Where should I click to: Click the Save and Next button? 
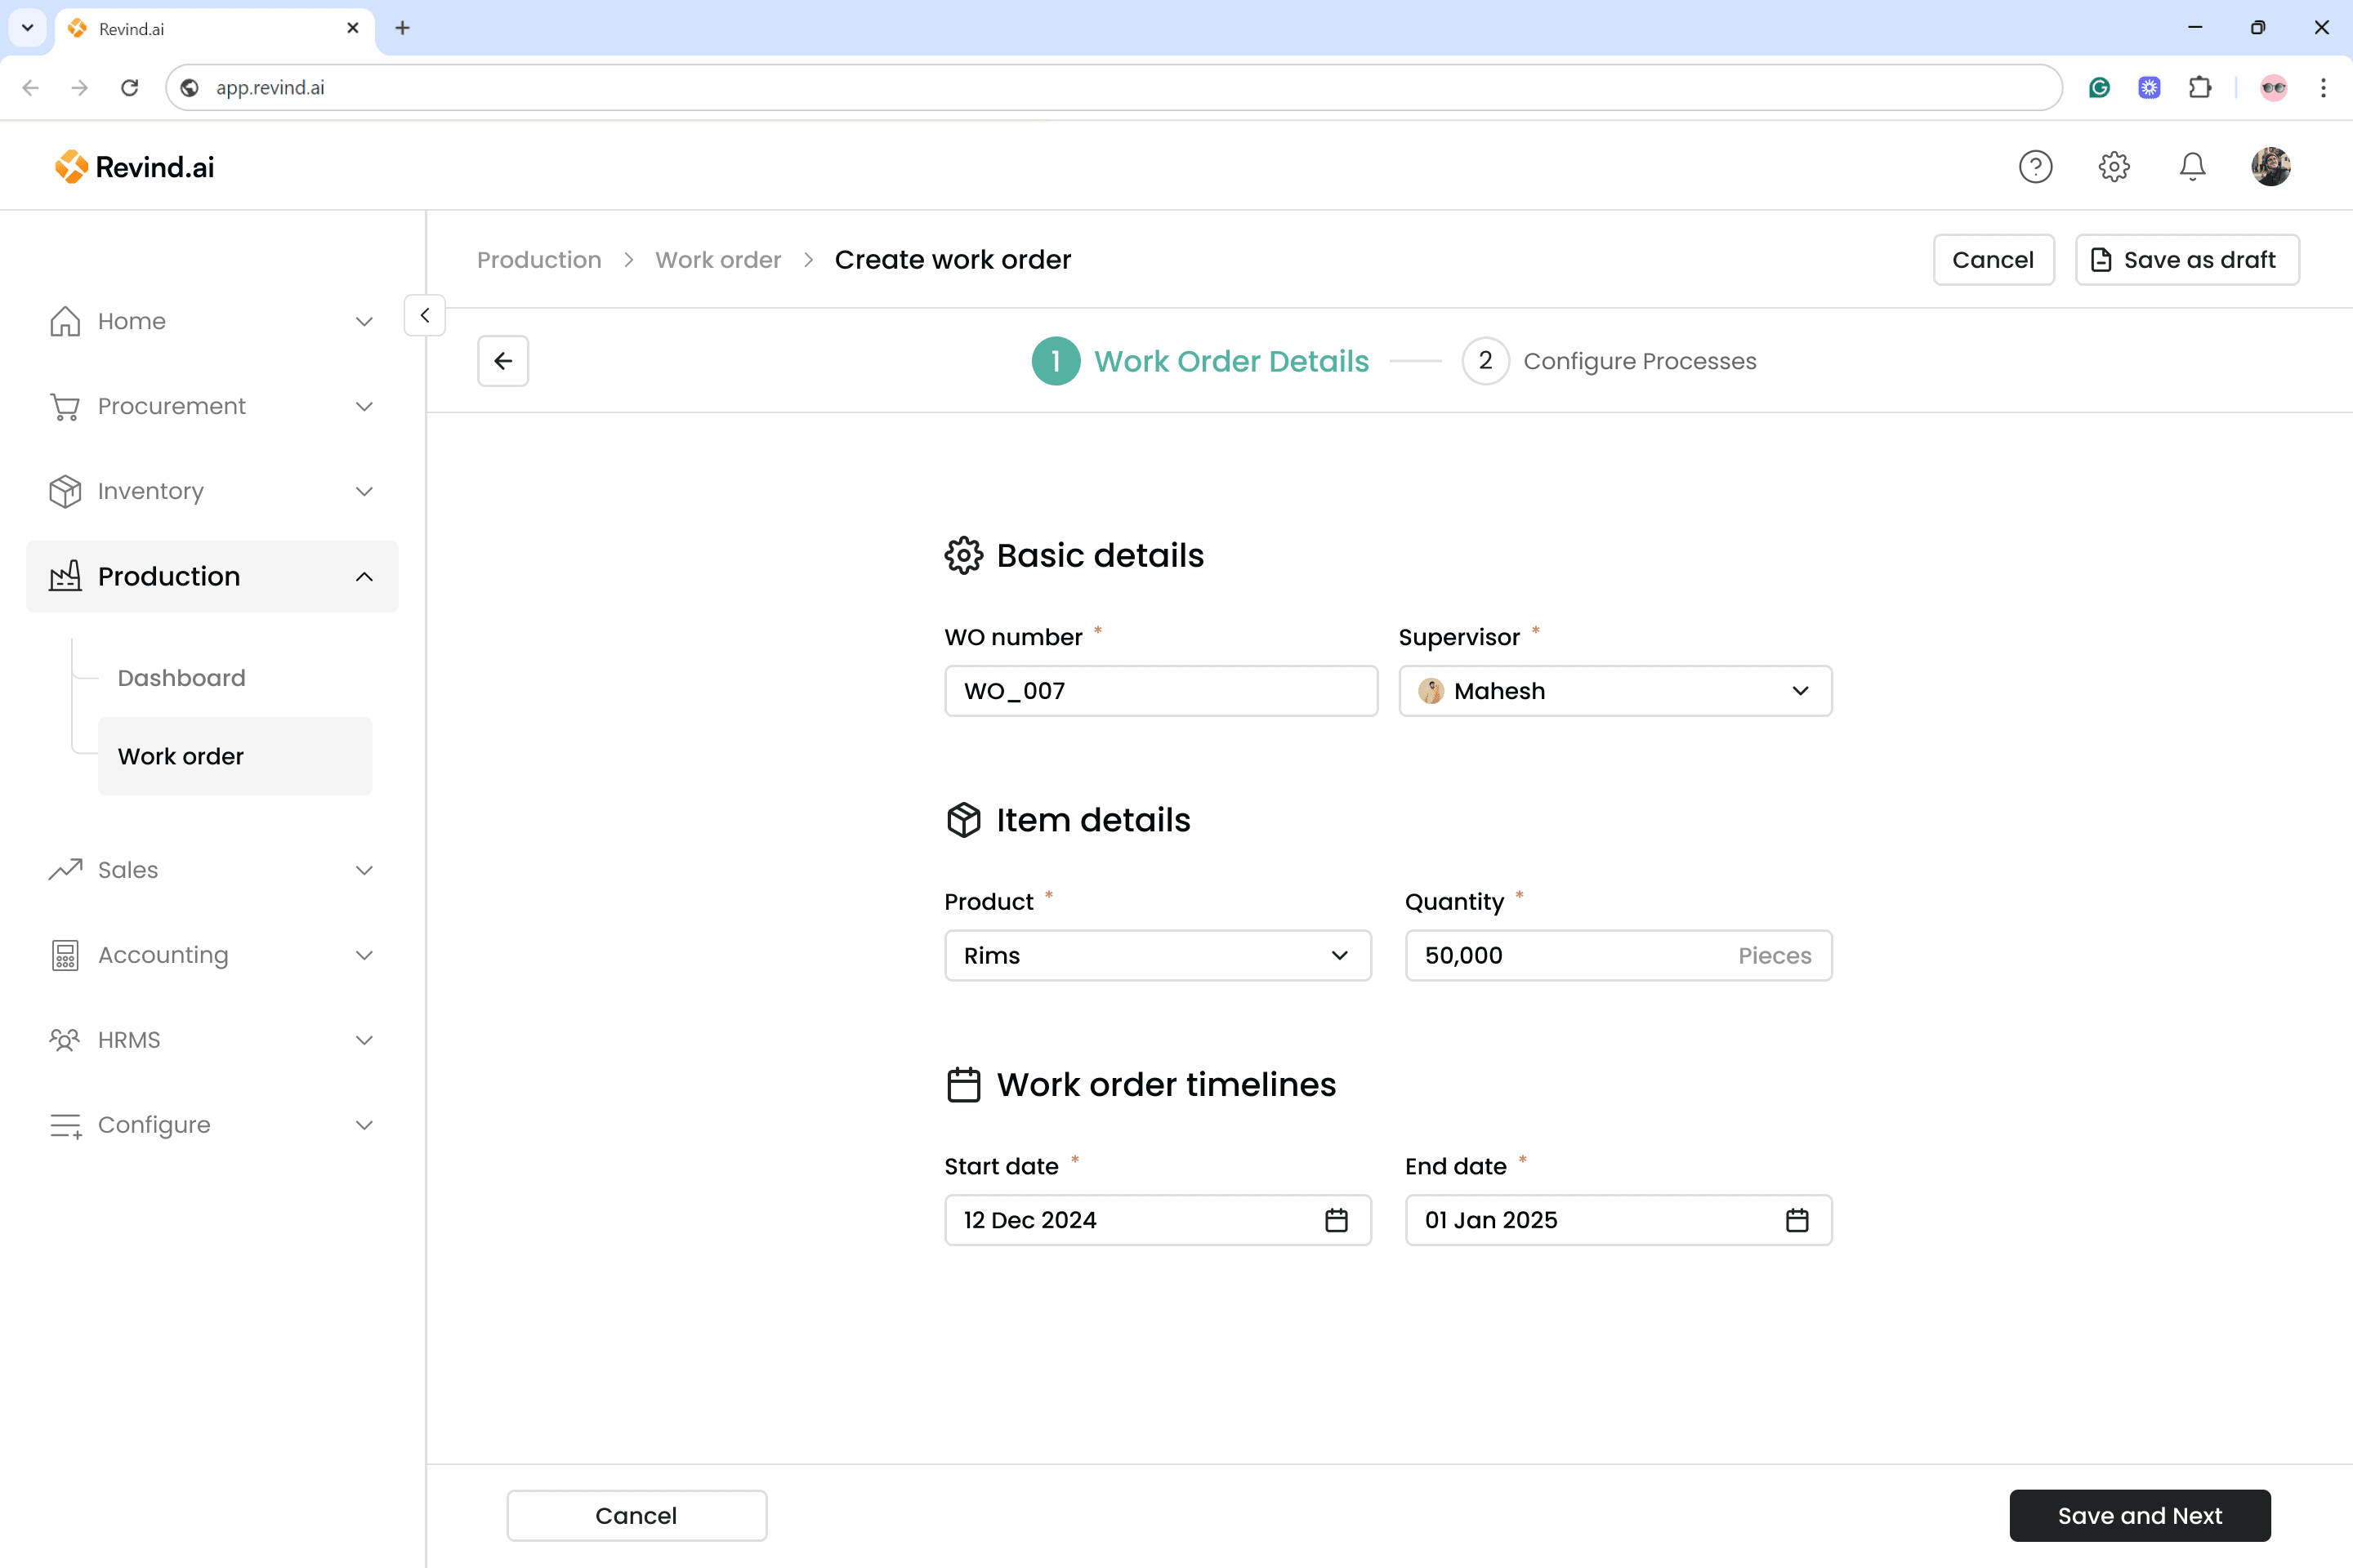(2139, 1515)
